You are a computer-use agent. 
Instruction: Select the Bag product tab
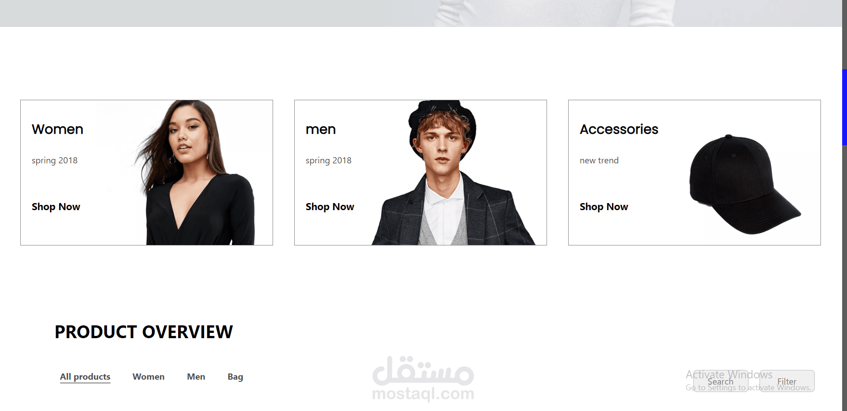pyautogui.click(x=235, y=377)
